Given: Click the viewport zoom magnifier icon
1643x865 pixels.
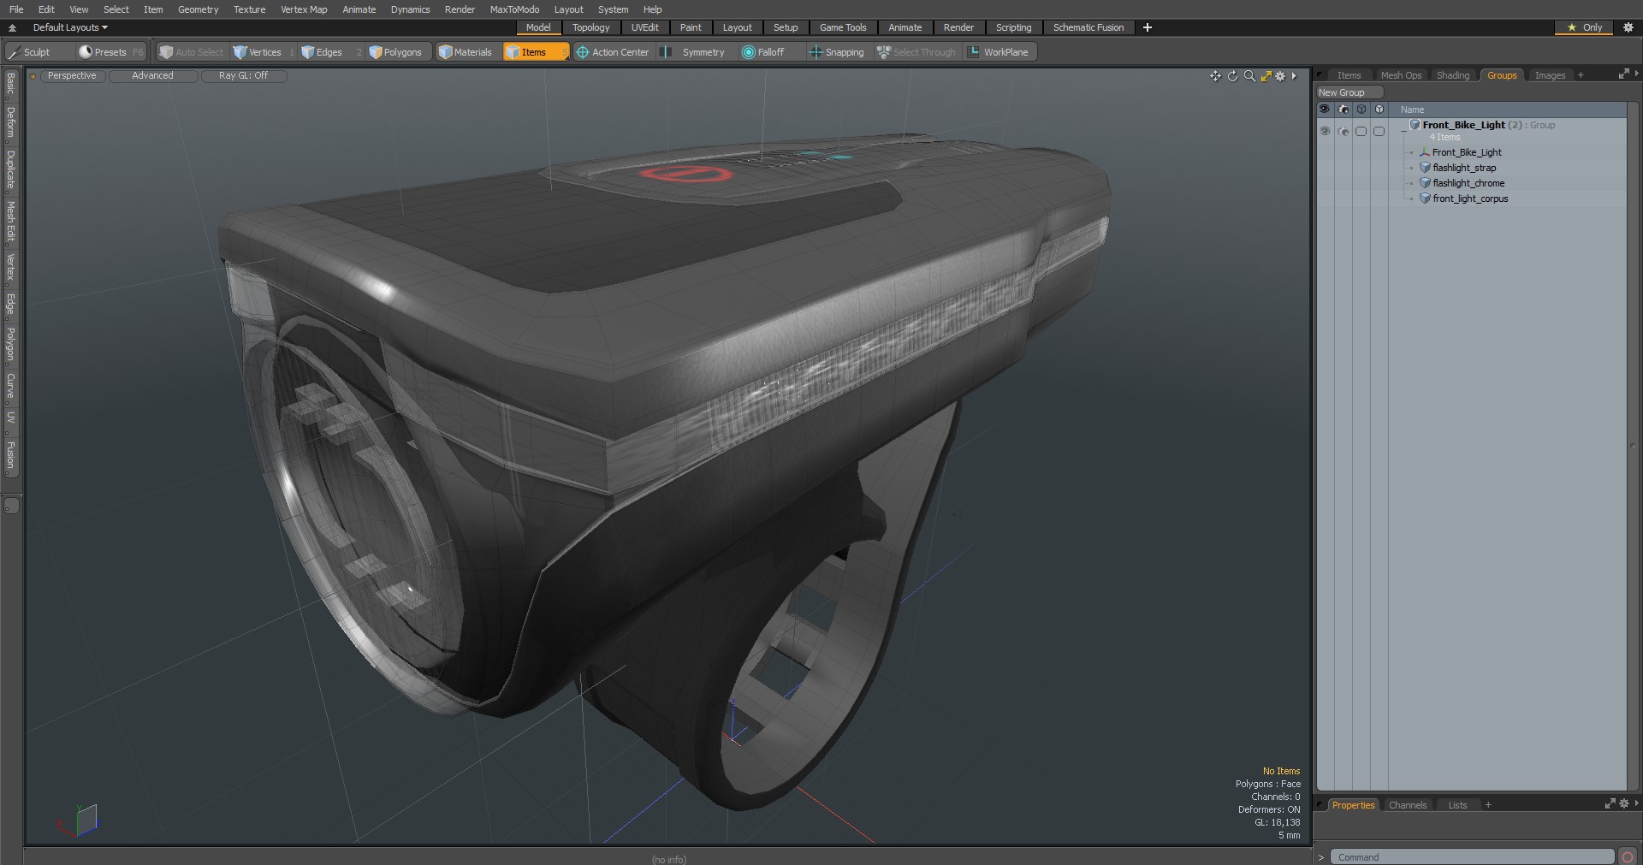Looking at the screenshot, I should 1249,76.
